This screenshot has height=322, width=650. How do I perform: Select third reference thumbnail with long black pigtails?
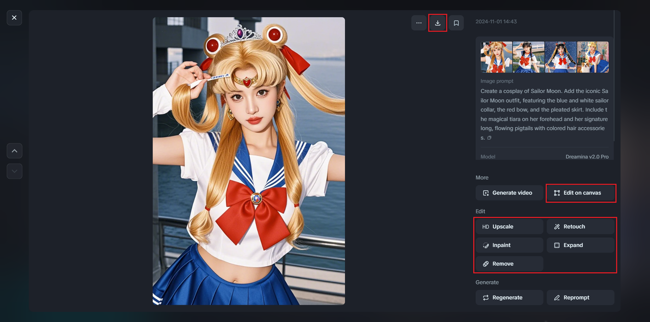(x=561, y=57)
